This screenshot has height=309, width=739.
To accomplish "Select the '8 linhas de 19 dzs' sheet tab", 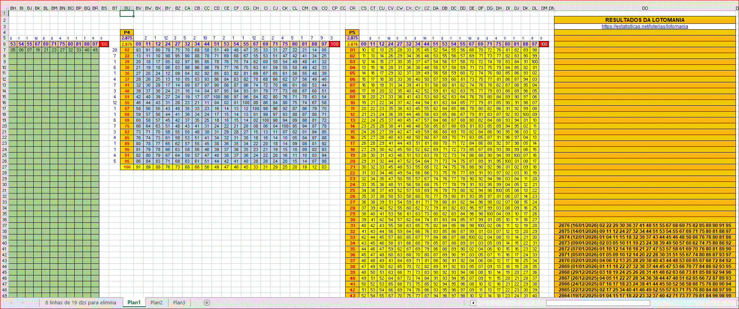I will tap(81, 303).
